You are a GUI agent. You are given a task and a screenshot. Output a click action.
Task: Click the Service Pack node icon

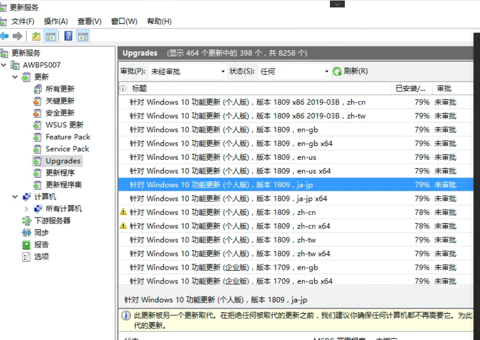[37, 149]
